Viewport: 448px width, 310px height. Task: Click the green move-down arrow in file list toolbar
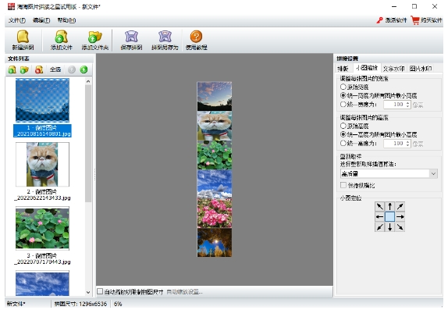pos(84,69)
